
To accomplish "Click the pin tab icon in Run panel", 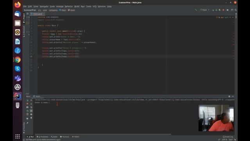I will 27,123.
